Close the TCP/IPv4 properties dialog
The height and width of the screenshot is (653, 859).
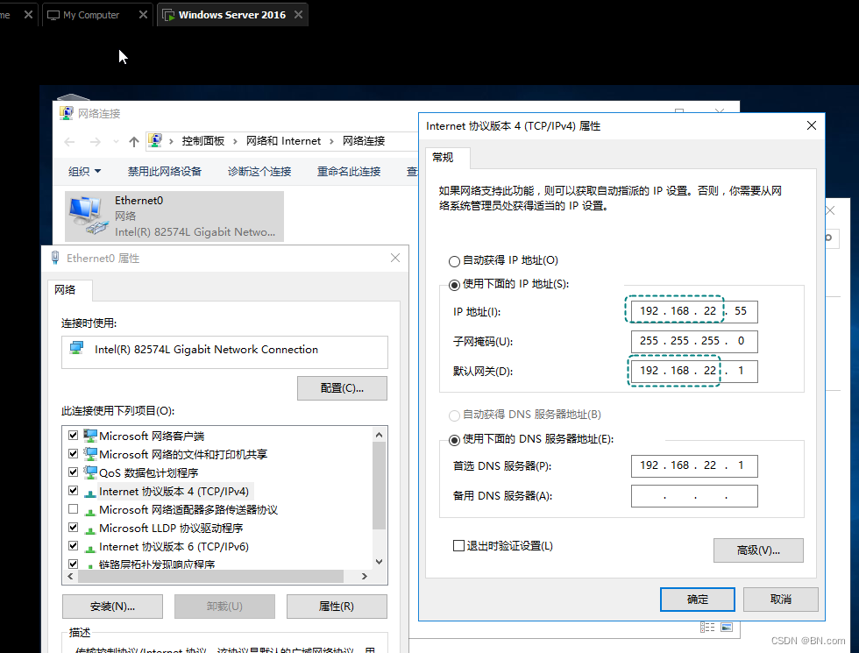(x=812, y=125)
